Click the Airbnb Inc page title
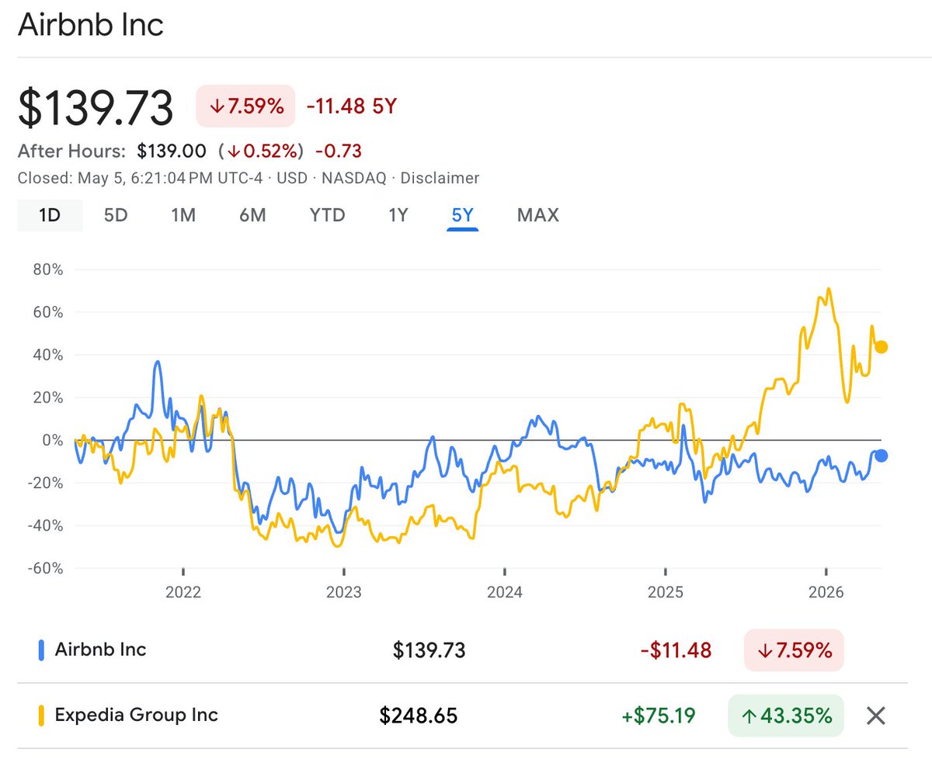The image size is (932, 763). pos(91,25)
